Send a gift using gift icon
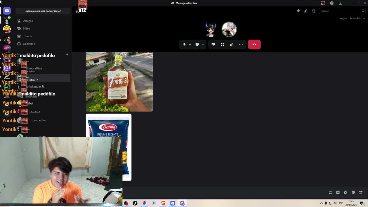 (x=330, y=192)
